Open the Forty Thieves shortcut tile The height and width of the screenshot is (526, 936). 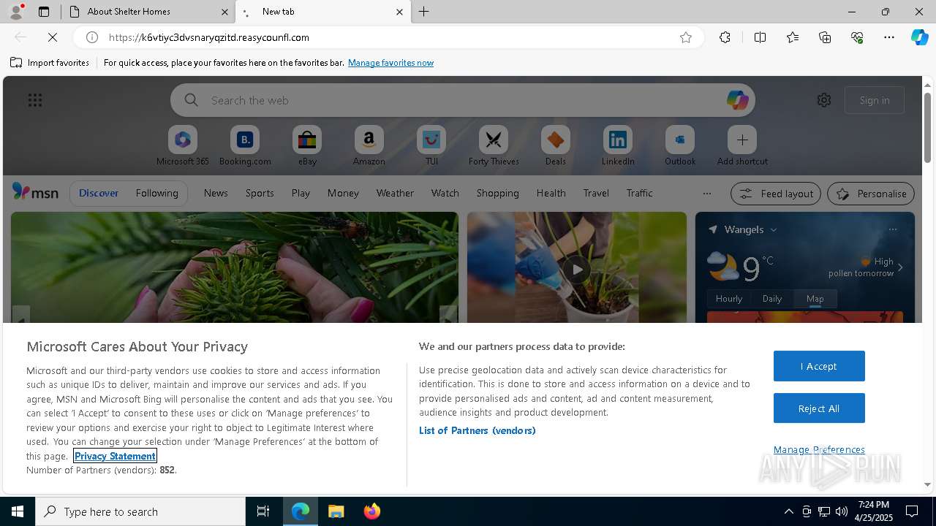click(494, 145)
